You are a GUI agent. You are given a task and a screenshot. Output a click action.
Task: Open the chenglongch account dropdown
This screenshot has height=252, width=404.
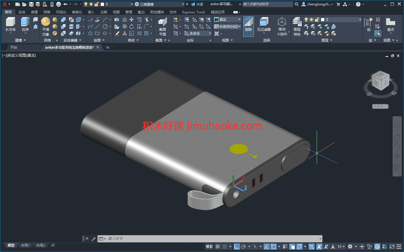pos(317,4)
